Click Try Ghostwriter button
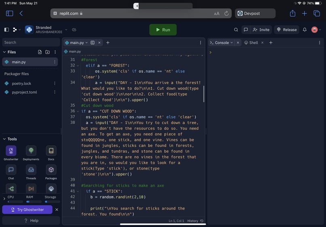 pos(27,210)
